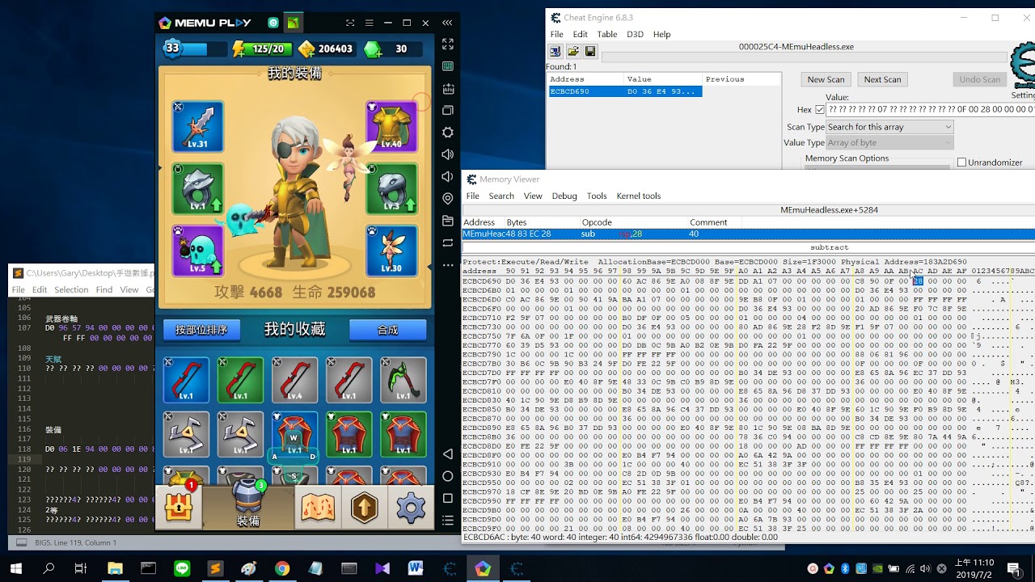Open Cheat Engine Table menu
Viewport: 1035px width, 582px height.
point(607,35)
